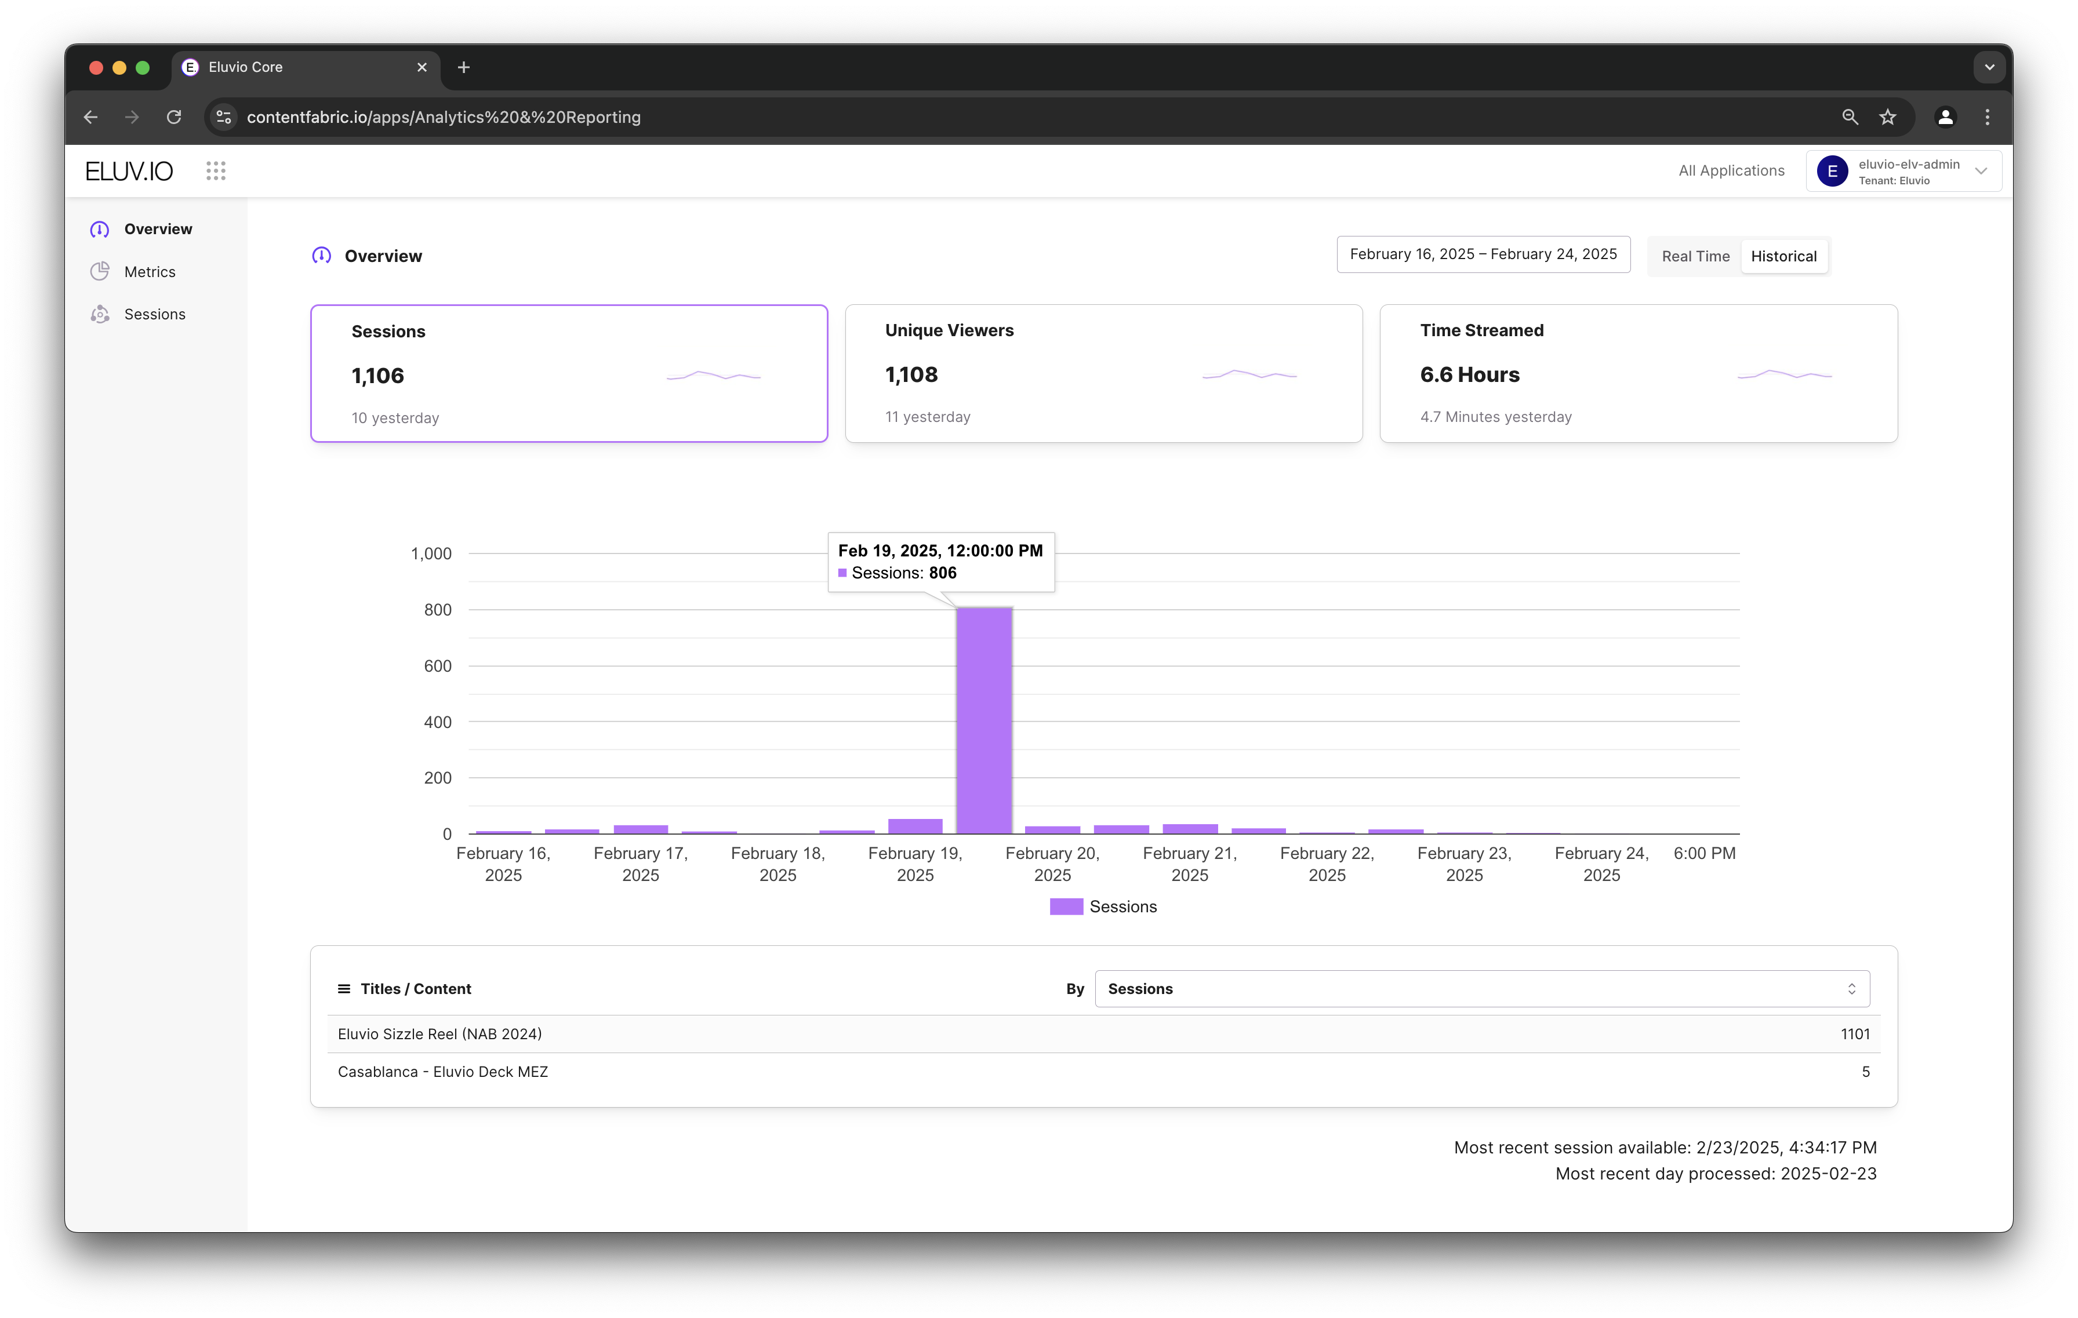Open Chrome profile avatar icon

point(1945,117)
